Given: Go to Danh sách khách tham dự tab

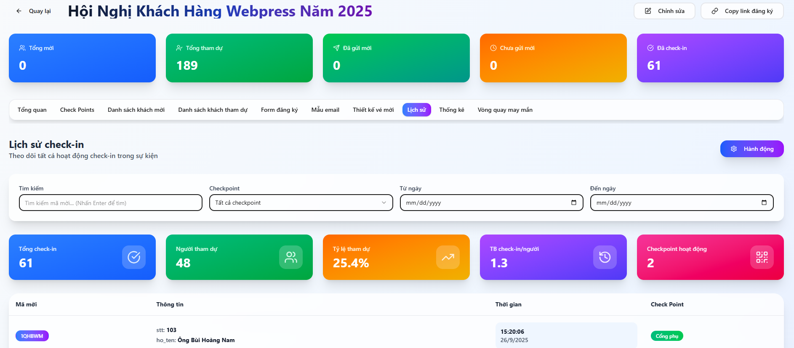Looking at the screenshot, I should [x=213, y=110].
